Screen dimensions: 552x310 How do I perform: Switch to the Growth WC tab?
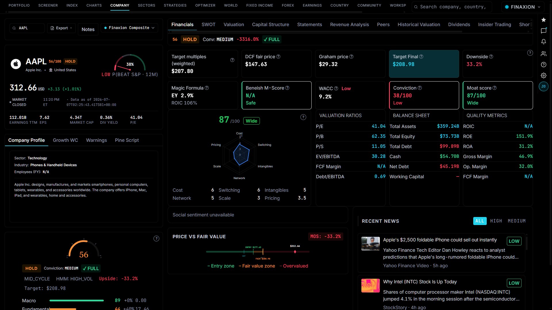point(65,140)
